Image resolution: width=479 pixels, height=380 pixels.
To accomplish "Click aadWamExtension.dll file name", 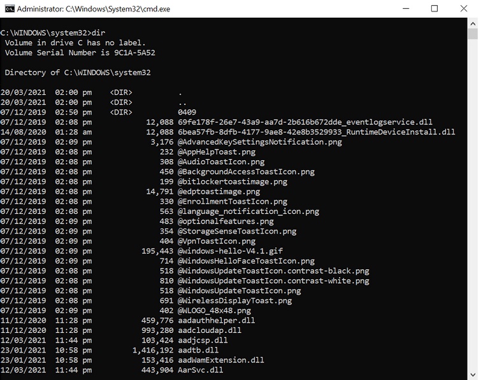I will 221,360.
